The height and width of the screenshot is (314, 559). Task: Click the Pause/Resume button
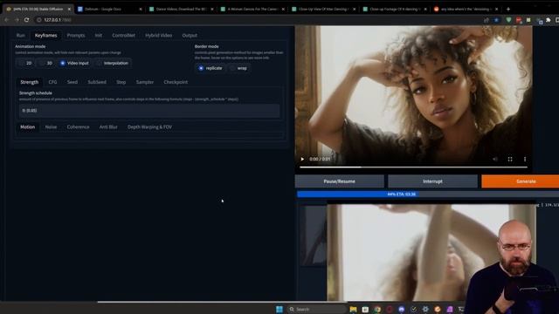(340, 181)
